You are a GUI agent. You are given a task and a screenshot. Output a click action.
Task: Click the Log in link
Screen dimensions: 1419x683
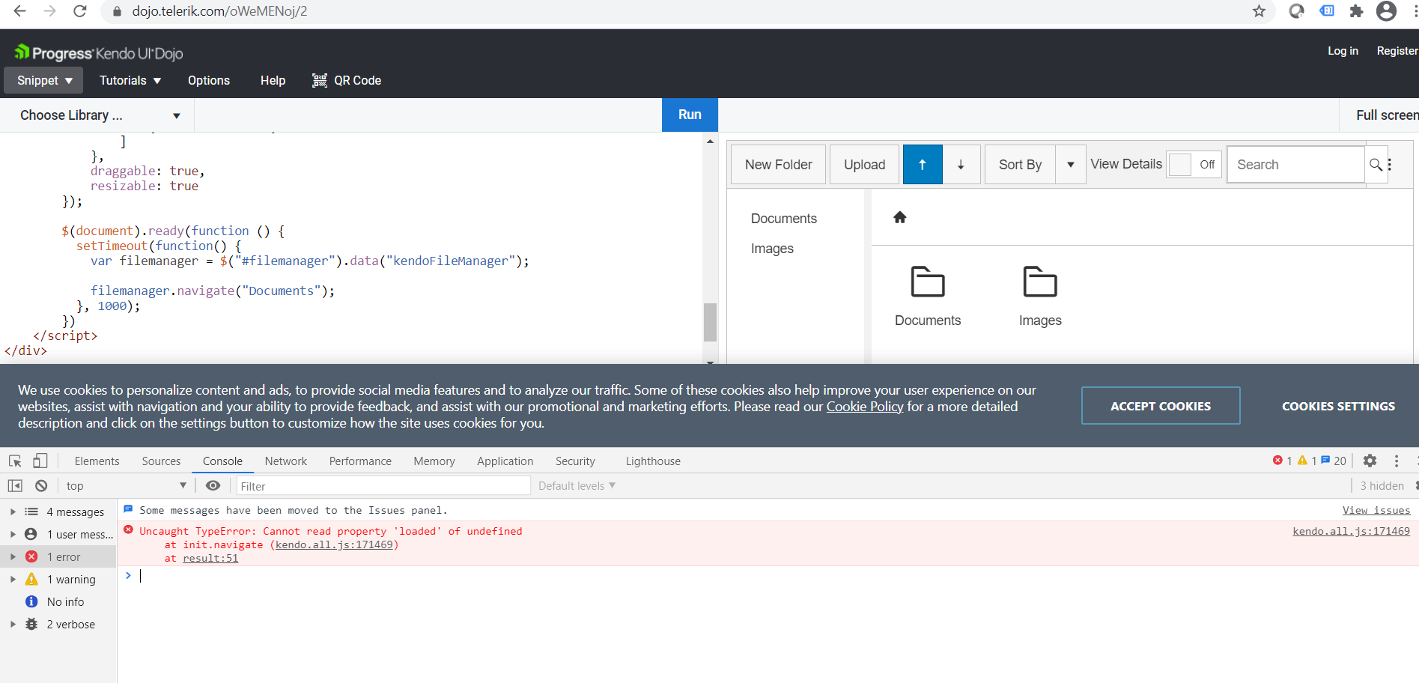[1343, 51]
